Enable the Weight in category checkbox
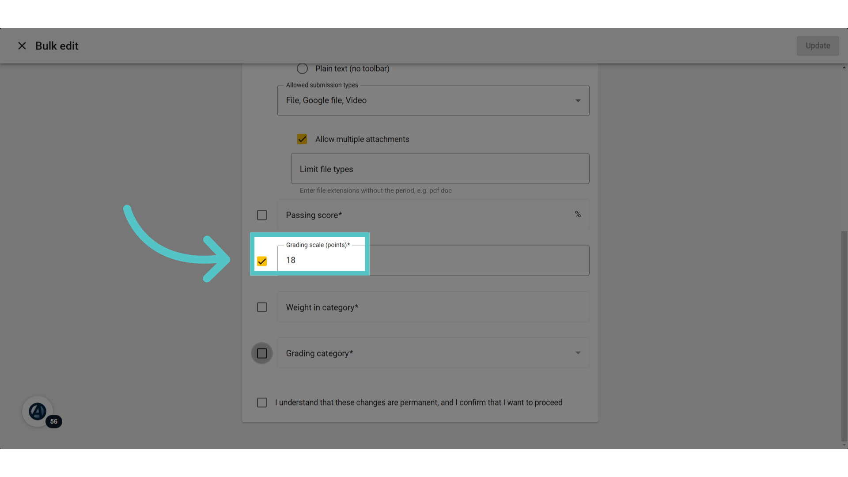 pyautogui.click(x=262, y=307)
